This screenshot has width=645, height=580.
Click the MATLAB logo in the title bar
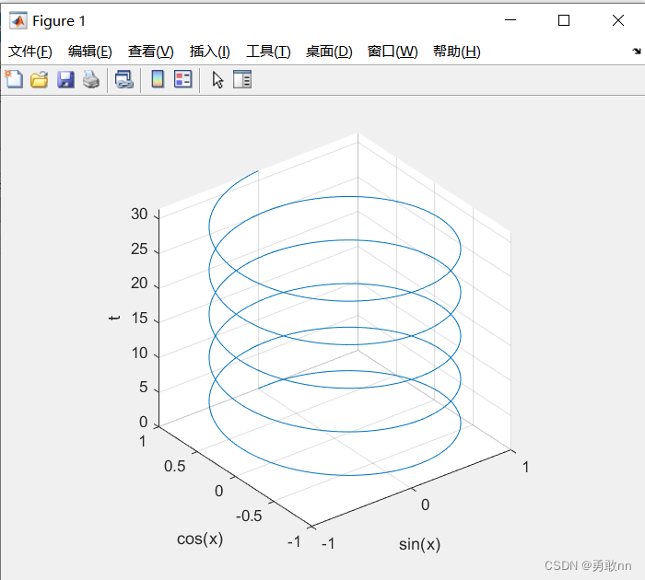coord(18,20)
